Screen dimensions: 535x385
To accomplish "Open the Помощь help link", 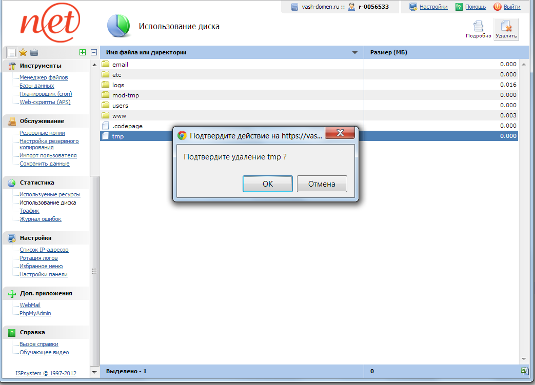I will (x=475, y=7).
